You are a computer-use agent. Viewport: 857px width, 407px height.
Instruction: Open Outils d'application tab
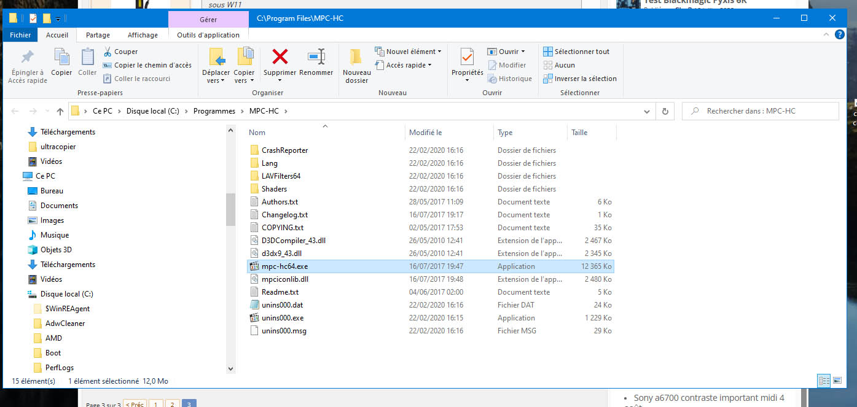tap(208, 35)
